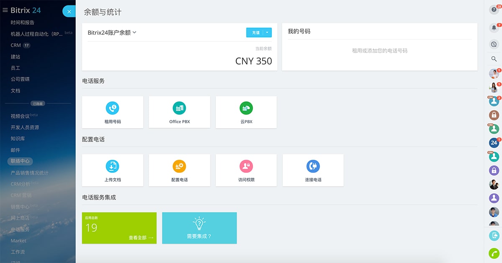Open the 配置电话 orange settings icon
The height and width of the screenshot is (263, 502).
point(179,166)
